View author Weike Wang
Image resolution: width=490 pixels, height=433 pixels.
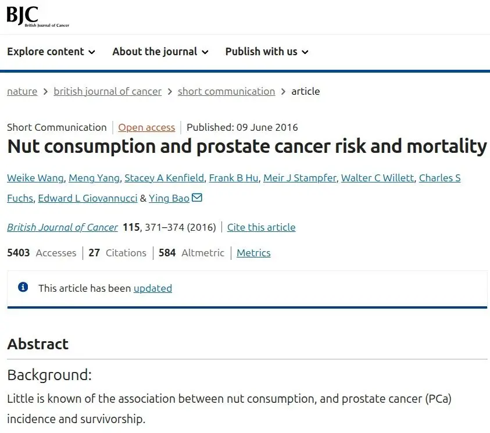click(x=35, y=178)
